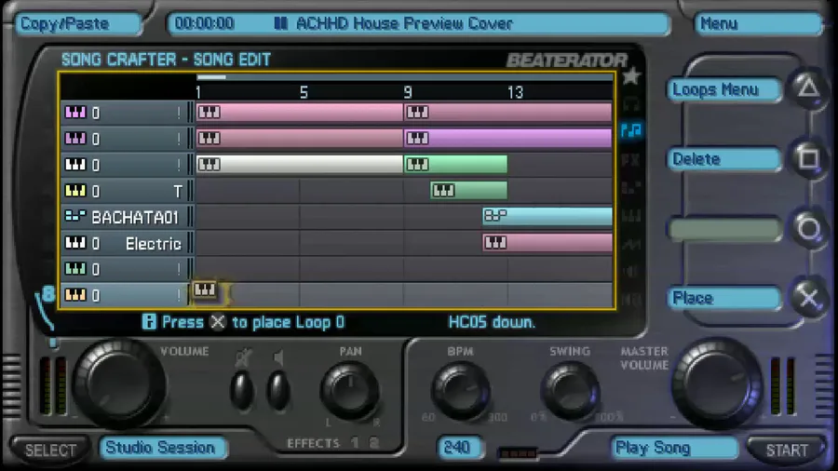This screenshot has height=471, width=838.
Task: Click the 00:00:00 time display
Action: [x=205, y=23]
